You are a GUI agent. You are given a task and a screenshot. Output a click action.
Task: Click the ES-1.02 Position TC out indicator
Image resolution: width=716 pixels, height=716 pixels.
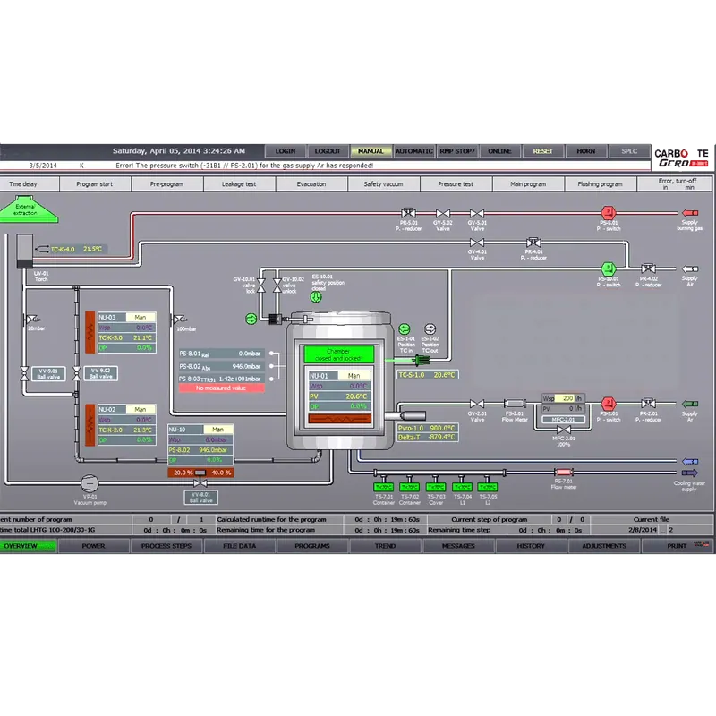430,328
